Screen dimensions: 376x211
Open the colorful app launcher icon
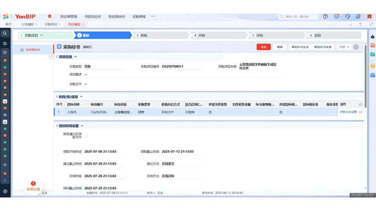point(6,16)
